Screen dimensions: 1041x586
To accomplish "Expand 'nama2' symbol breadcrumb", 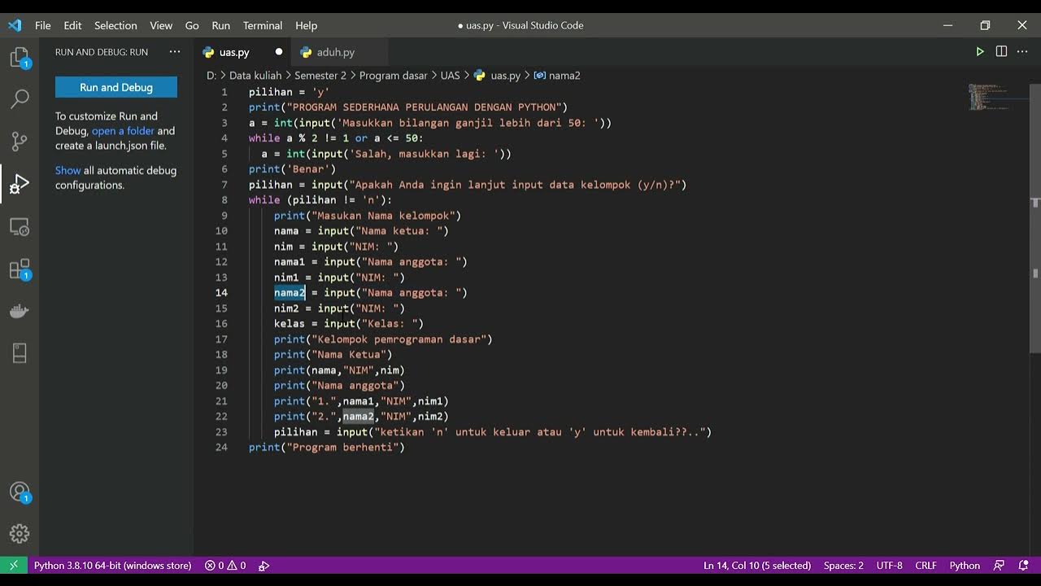I will (557, 75).
